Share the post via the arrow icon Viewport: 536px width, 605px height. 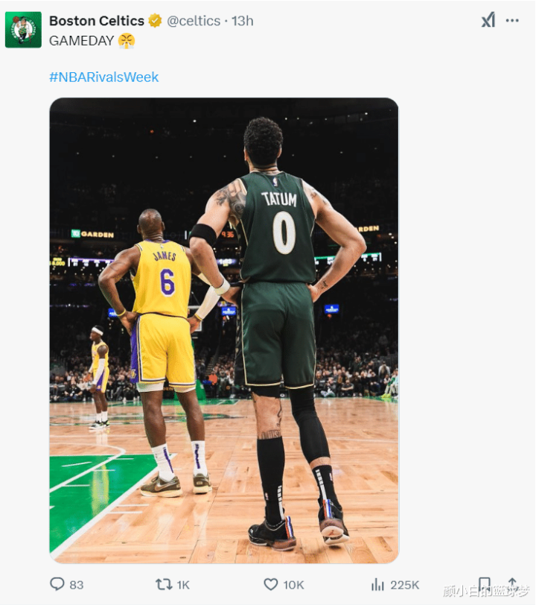(512, 584)
